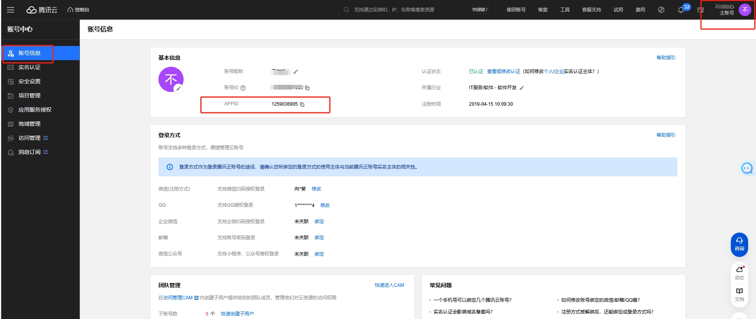
Task: Click the account ID help question icon
Action: coord(243,88)
